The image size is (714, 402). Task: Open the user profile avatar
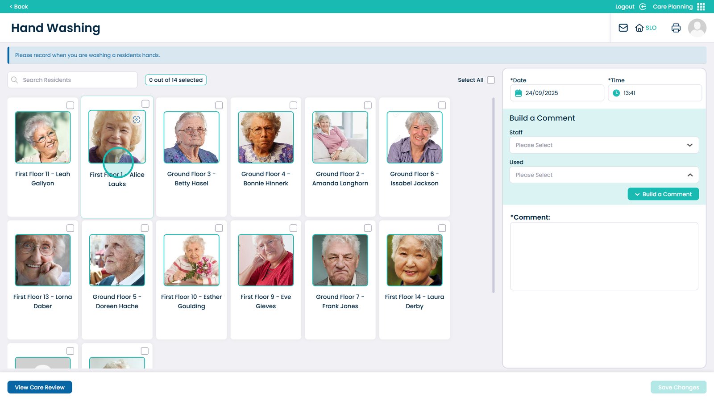[697, 28]
